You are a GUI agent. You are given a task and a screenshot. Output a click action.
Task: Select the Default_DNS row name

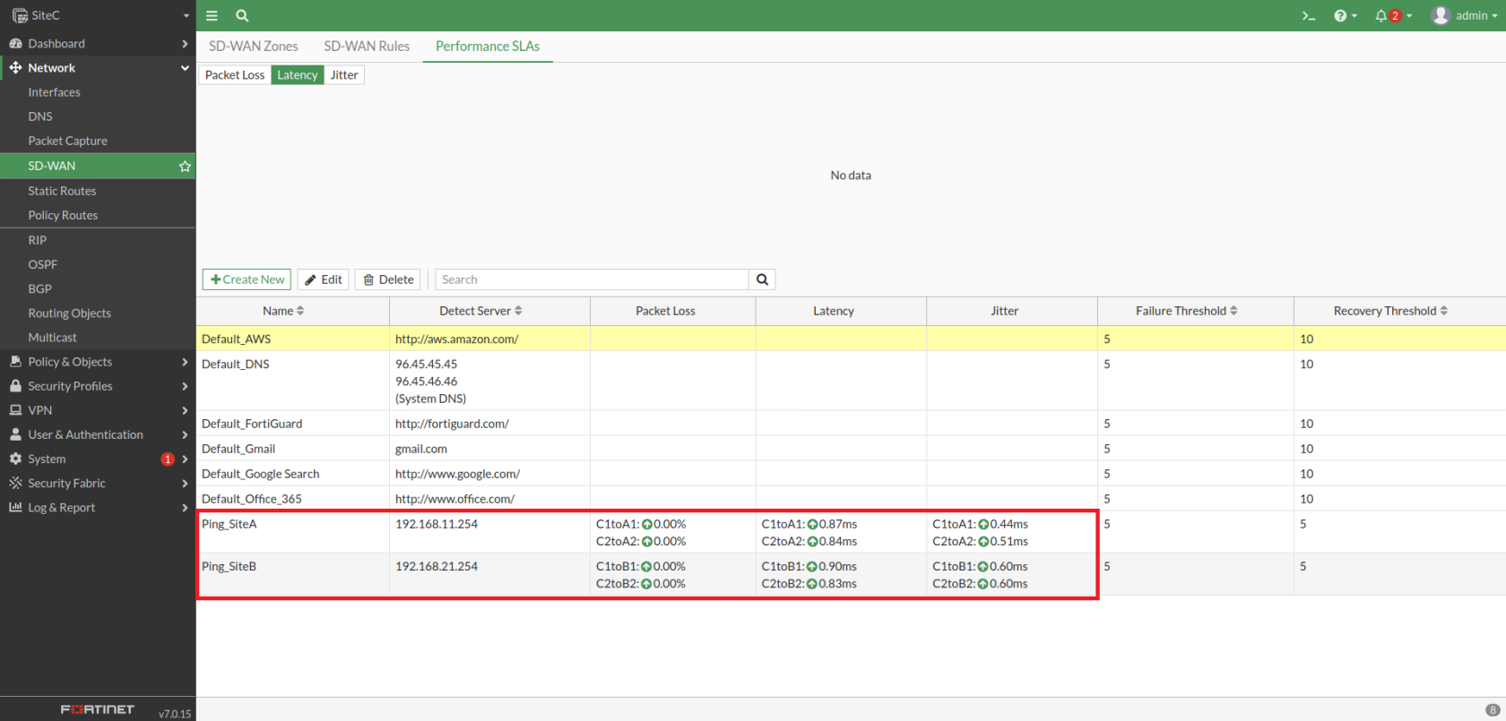click(236, 364)
